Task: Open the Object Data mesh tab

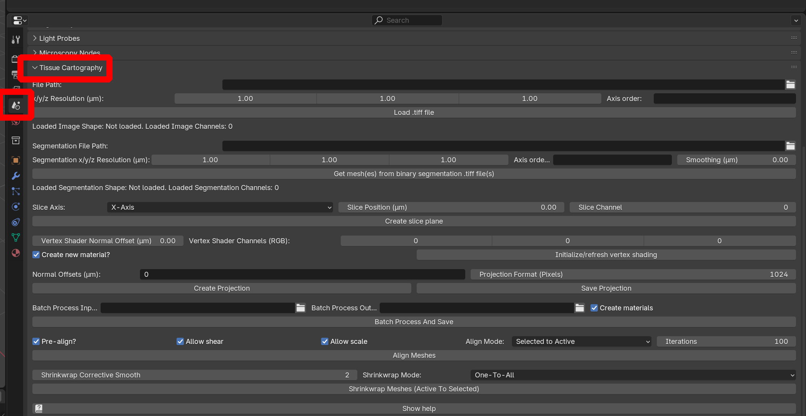Action: [x=16, y=237]
